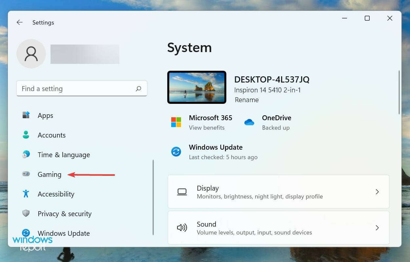Viewport: 410px width, 262px height.
Task: Click the OneDrive cloud icon
Action: click(x=249, y=122)
